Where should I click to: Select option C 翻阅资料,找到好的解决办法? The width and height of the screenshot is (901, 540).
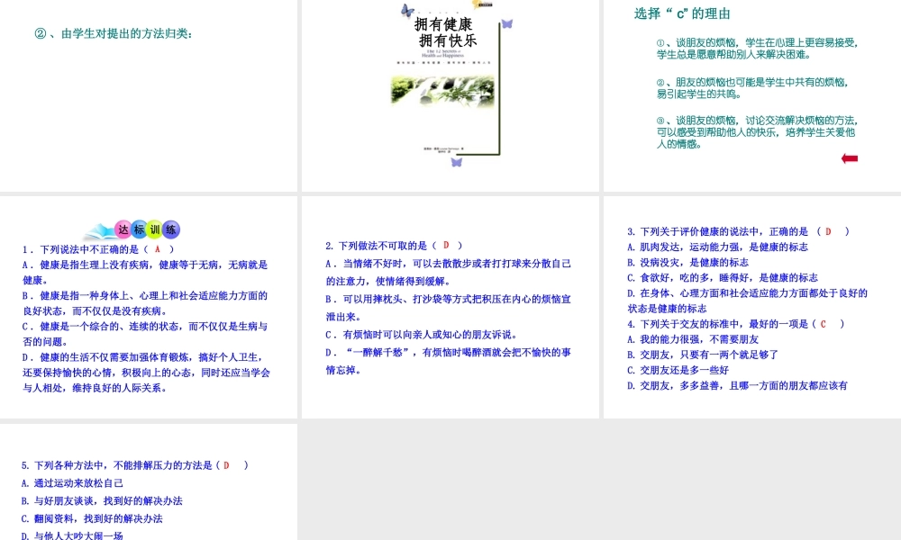pos(92,518)
